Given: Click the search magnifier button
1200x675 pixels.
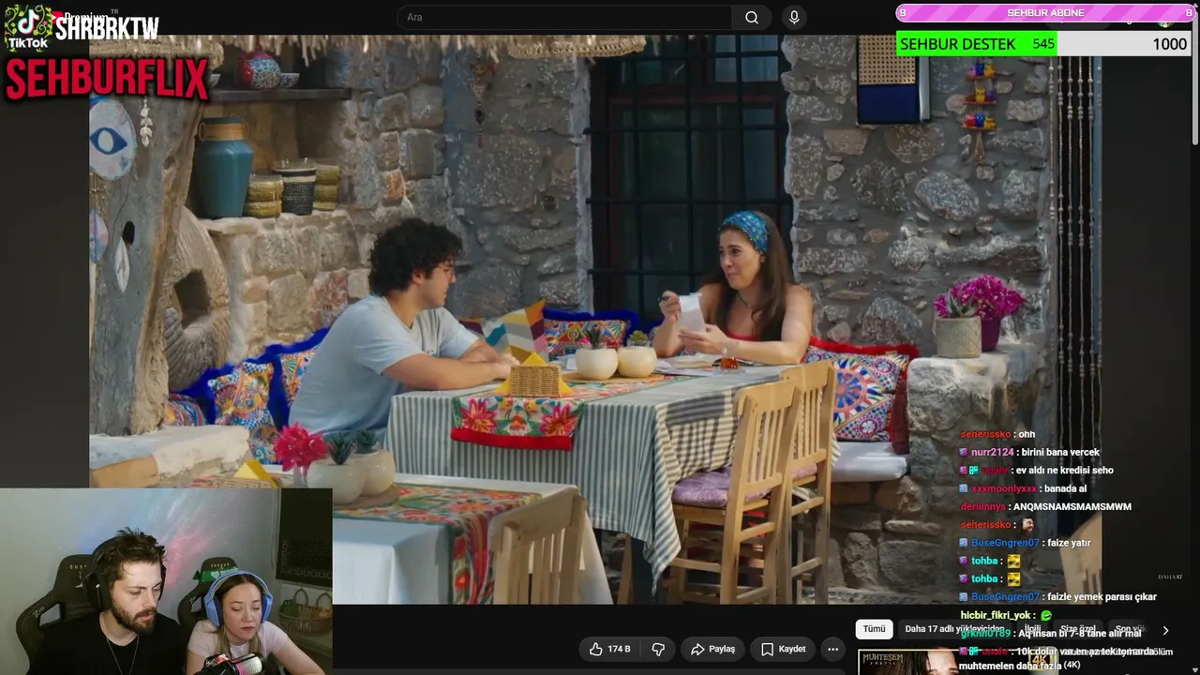Looking at the screenshot, I should [x=752, y=17].
